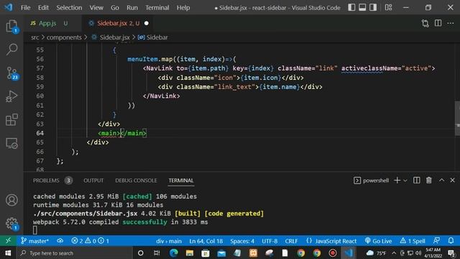Viewport: 460px width, 259px height.
Task: Open the Terminal menu
Action: 157,8
